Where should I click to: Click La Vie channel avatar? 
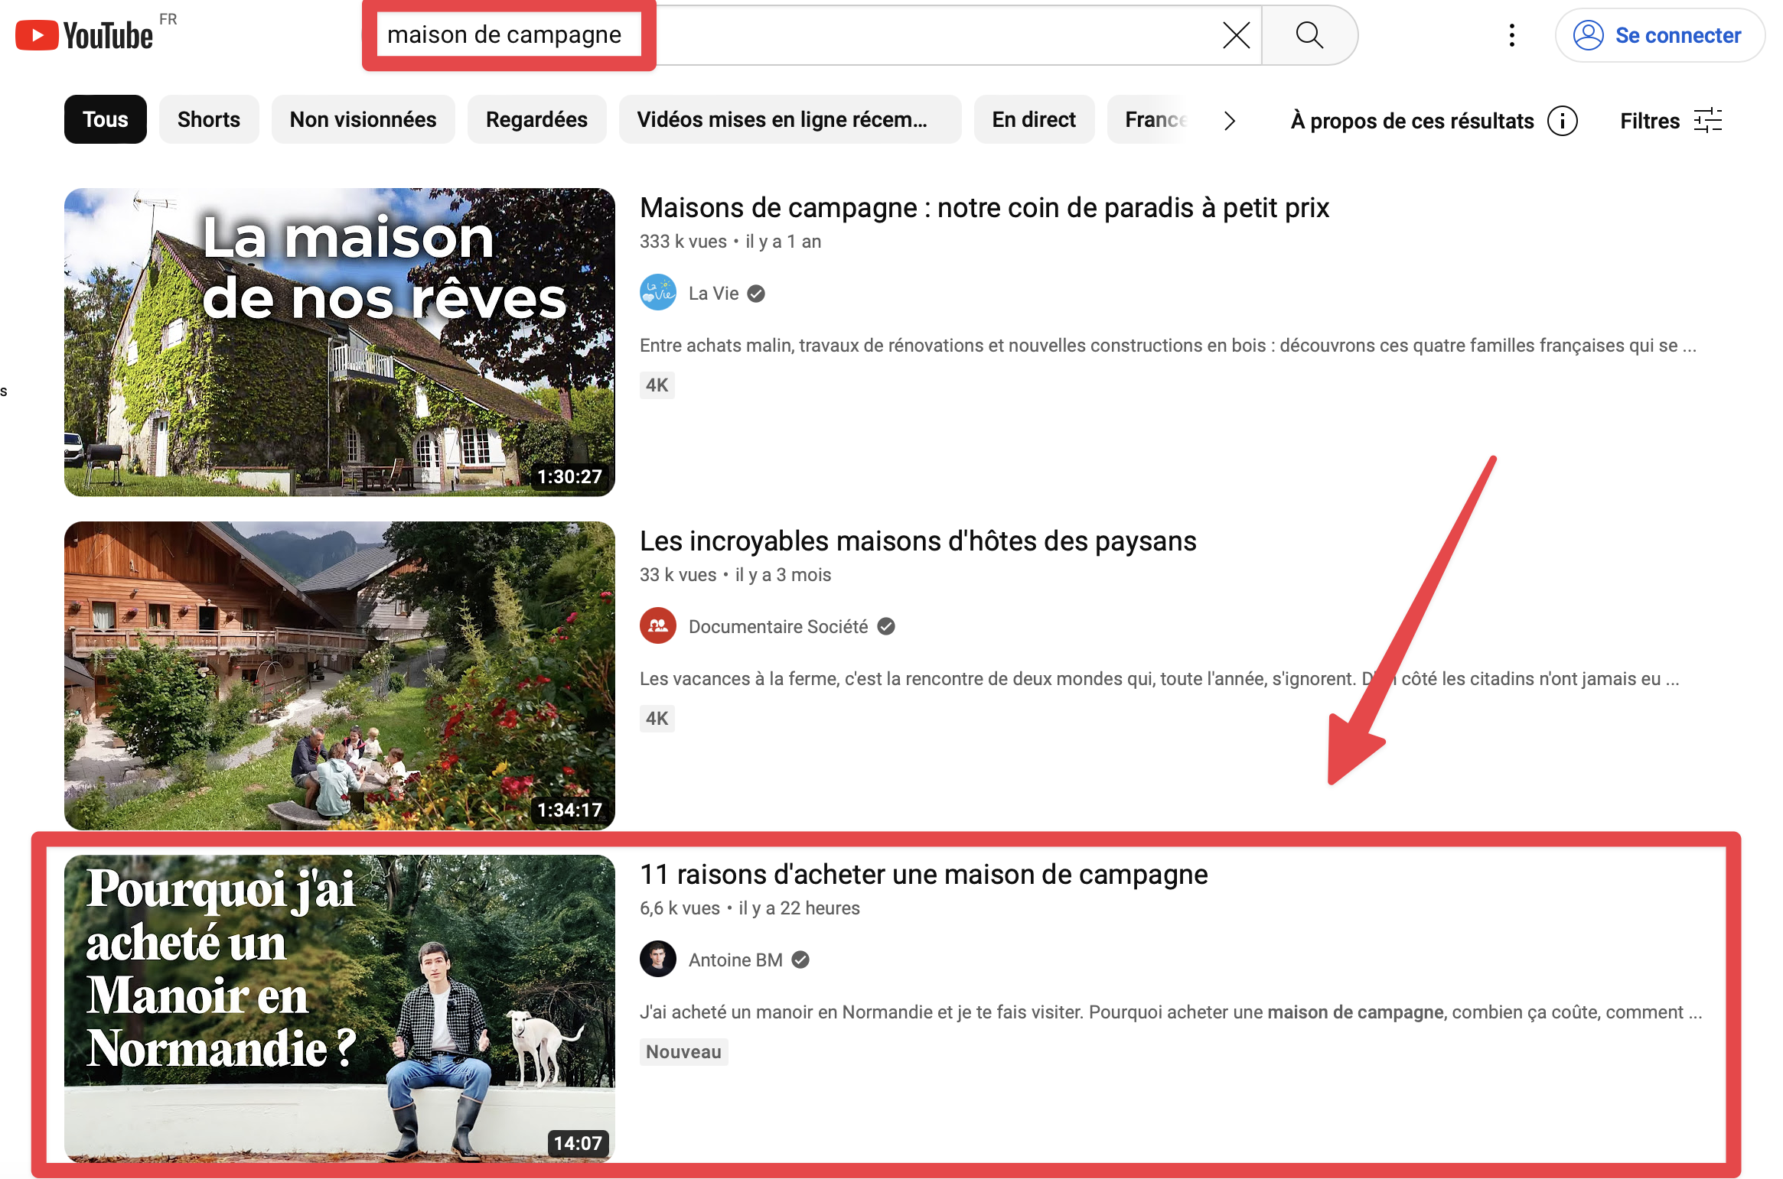[x=657, y=293]
